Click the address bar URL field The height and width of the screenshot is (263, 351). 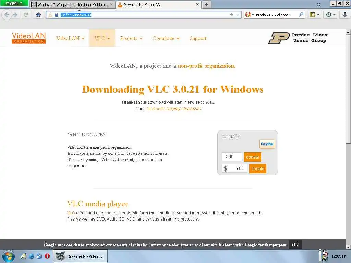(x=143, y=15)
